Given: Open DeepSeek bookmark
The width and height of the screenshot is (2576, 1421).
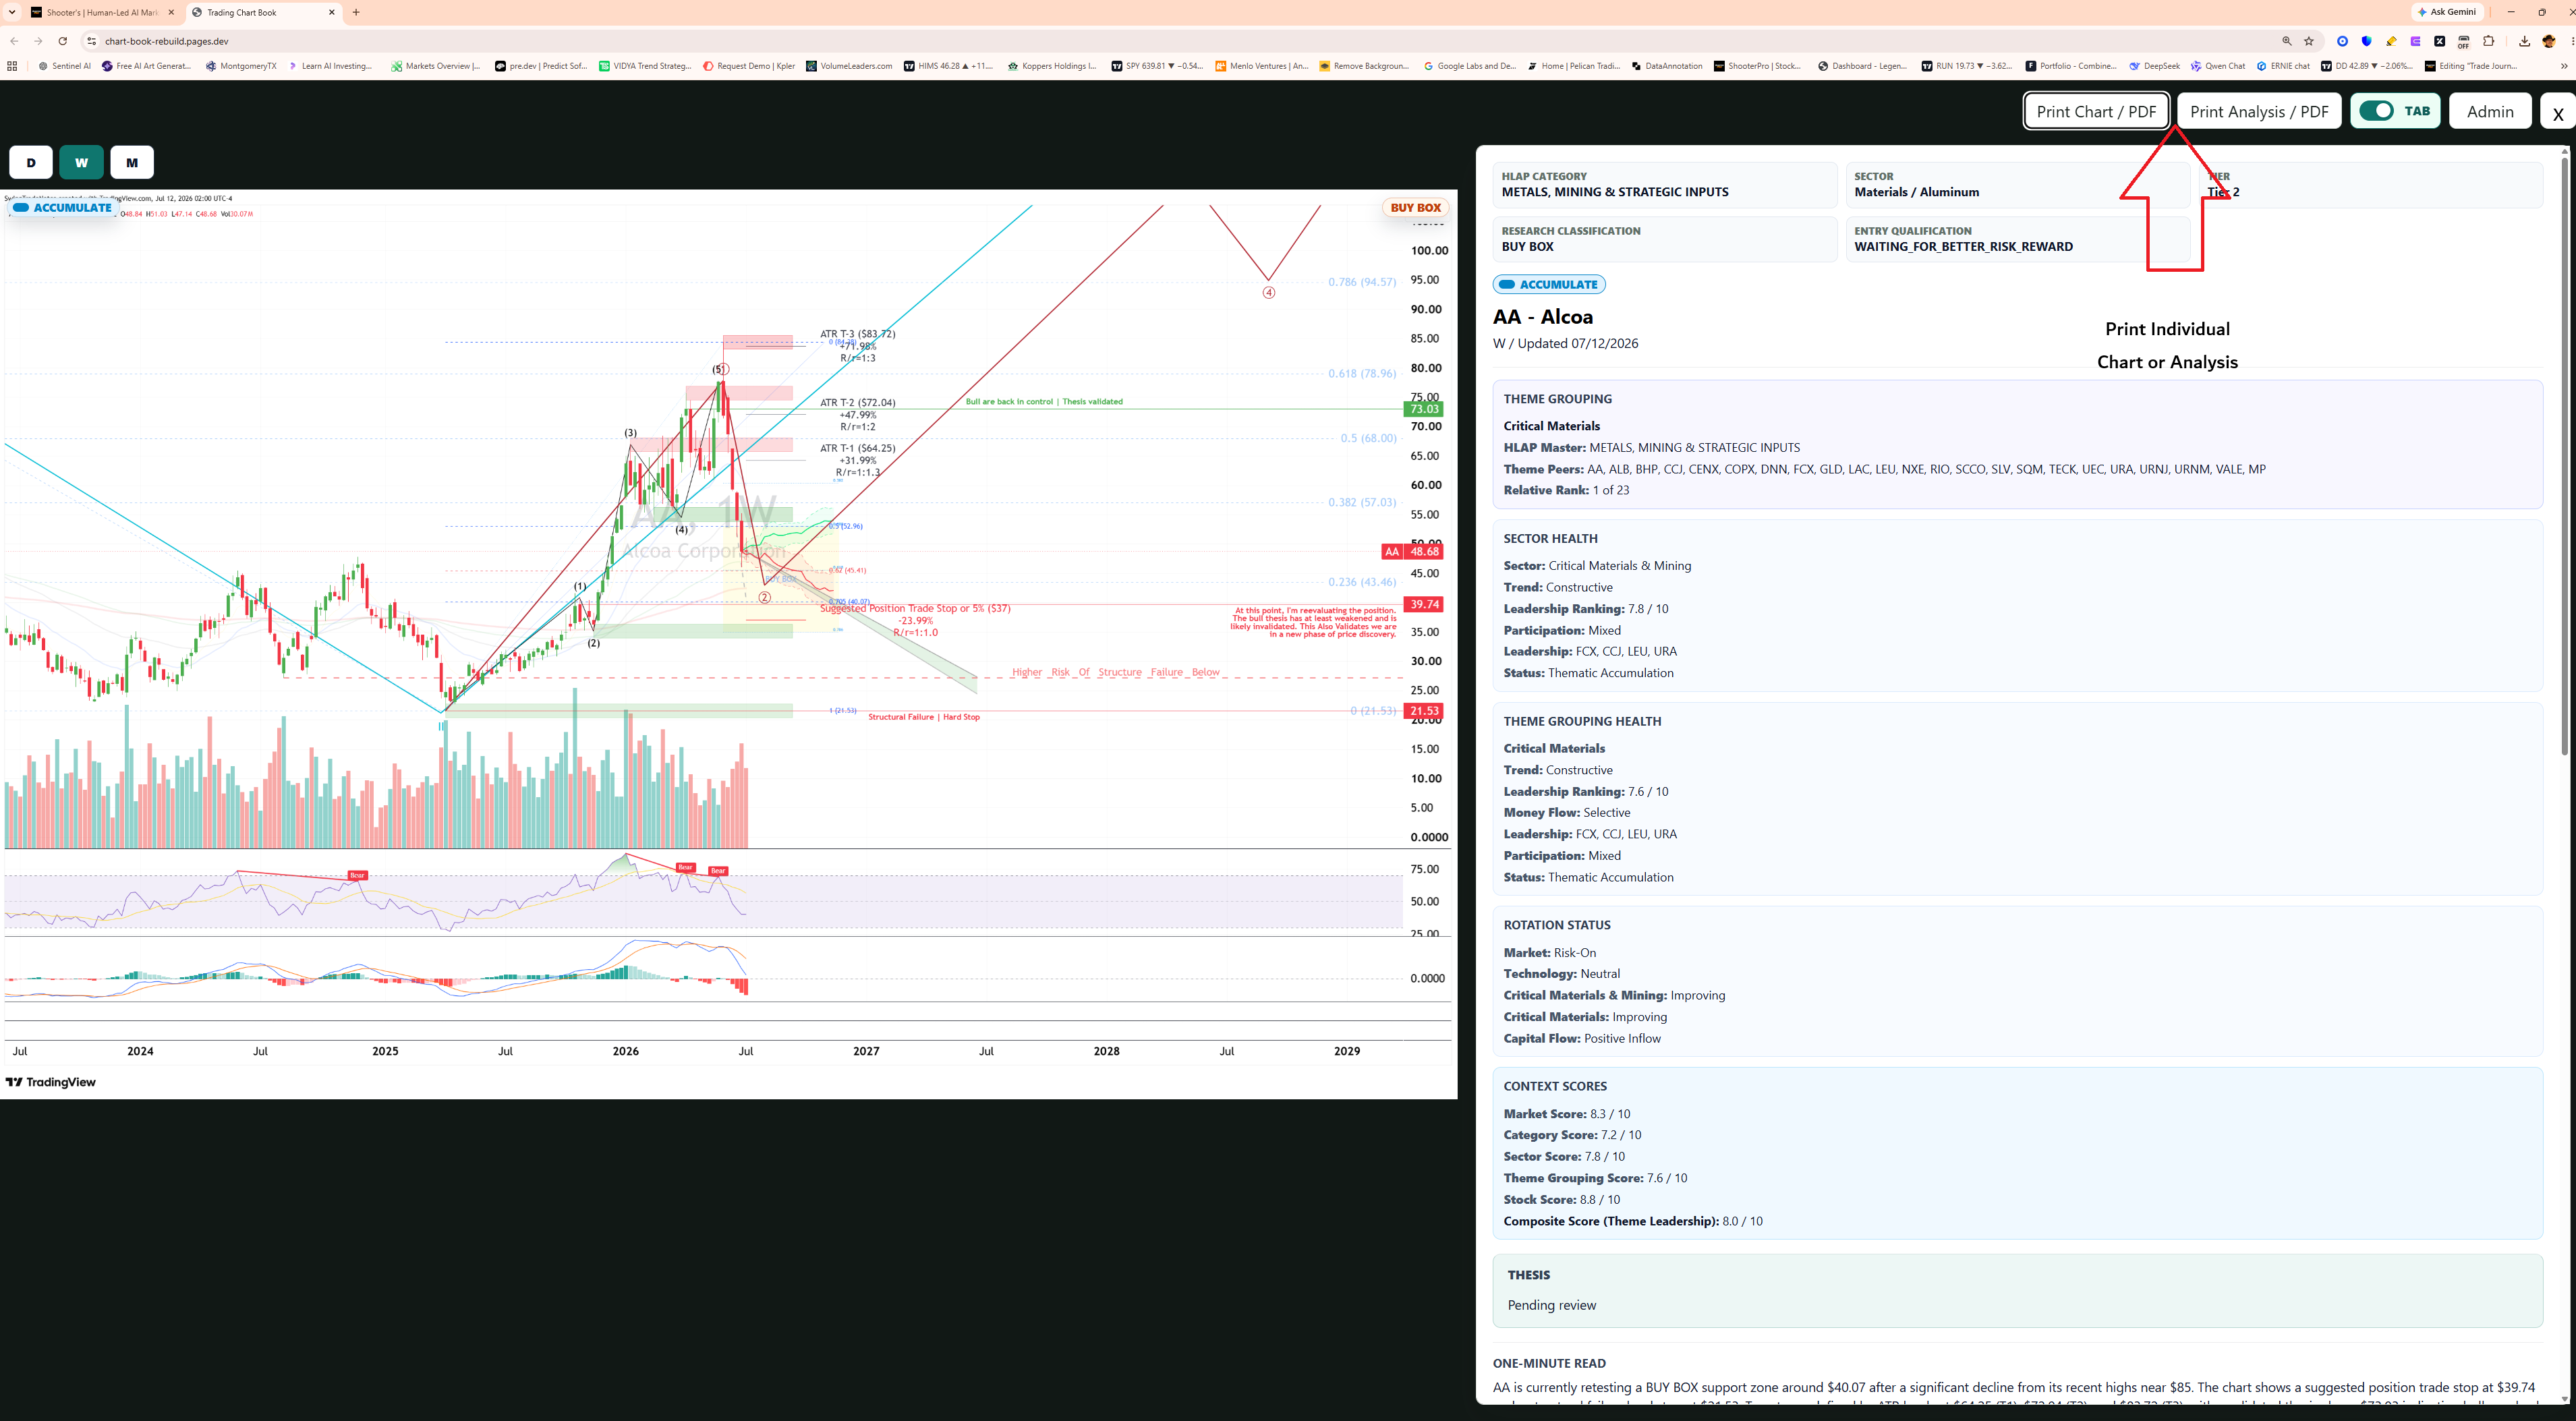Looking at the screenshot, I should click(x=2154, y=66).
